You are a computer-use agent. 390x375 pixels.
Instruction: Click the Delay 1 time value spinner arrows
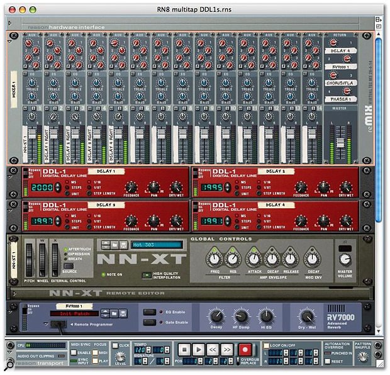click(58, 187)
